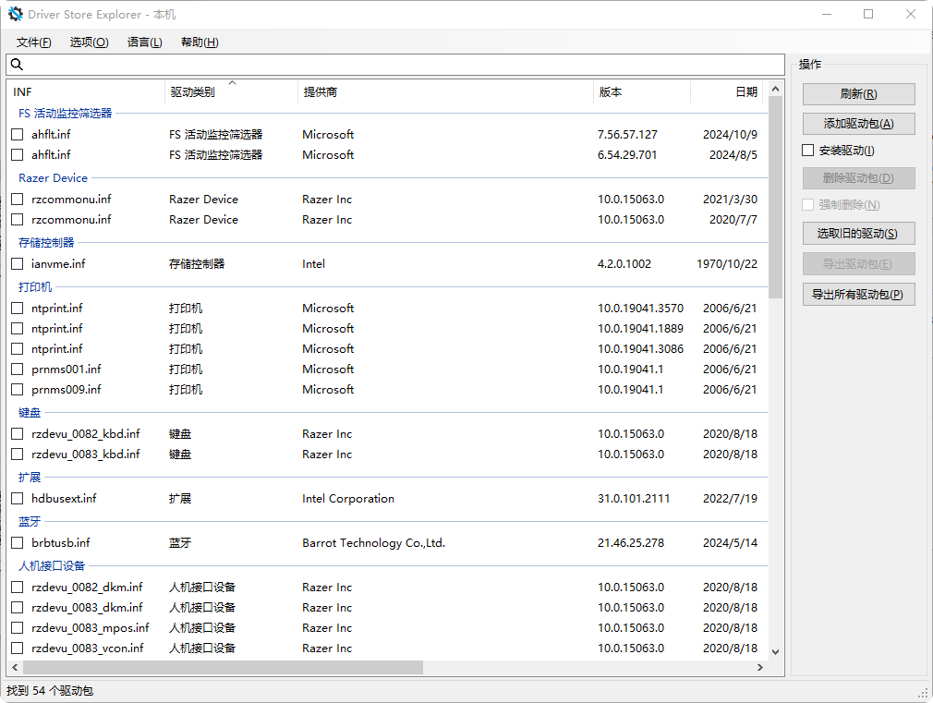Click the 1970/10/22 date cell

tap(727, 263)
